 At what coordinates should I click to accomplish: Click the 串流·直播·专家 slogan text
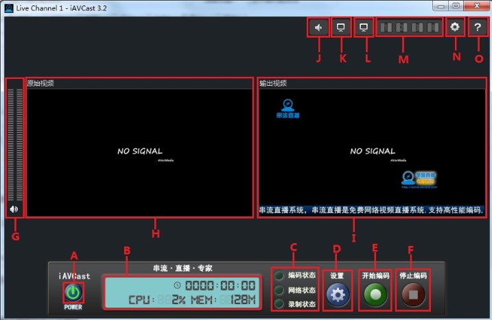click(183, 268)
